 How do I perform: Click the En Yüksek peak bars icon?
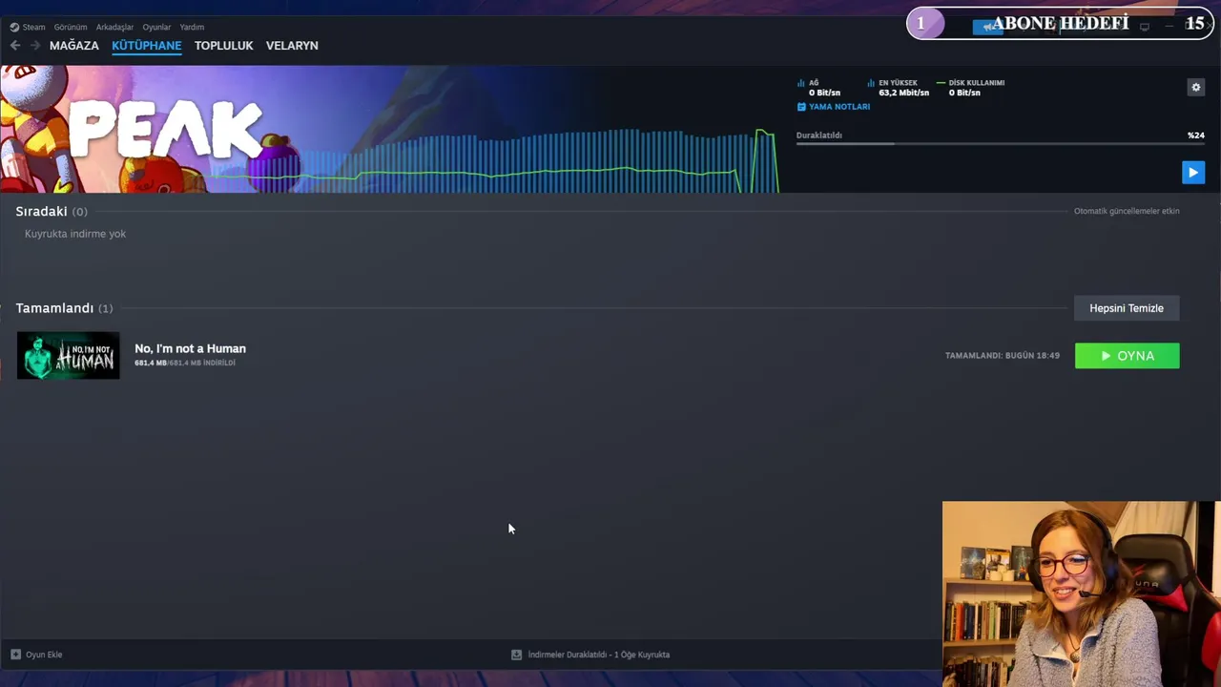pos(871,83)
